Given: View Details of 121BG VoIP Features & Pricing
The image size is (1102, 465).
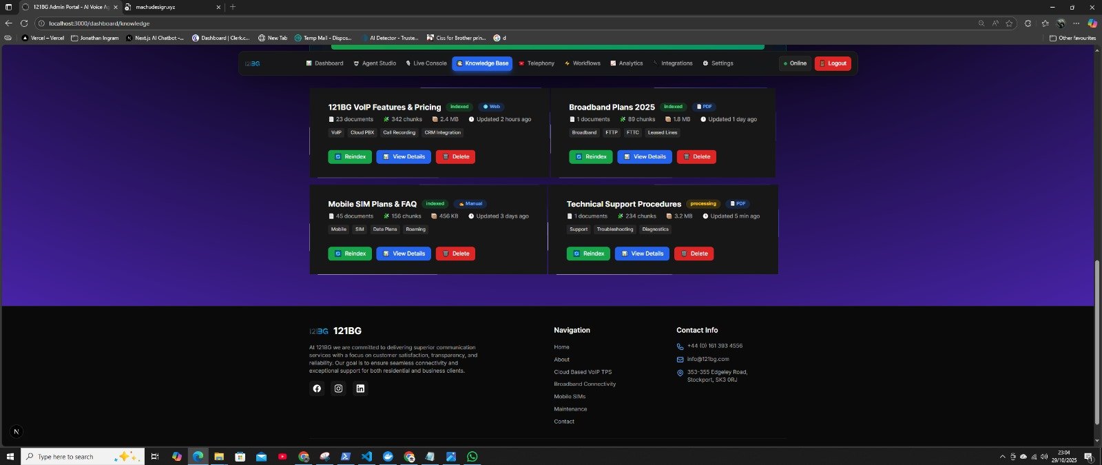Looking at the screenshot, I should coord(404,157).
